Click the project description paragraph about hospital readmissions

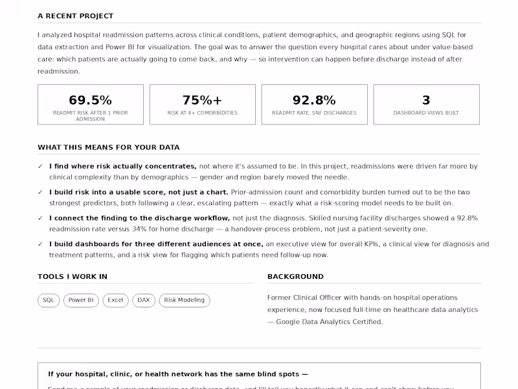tap(255, 53)
